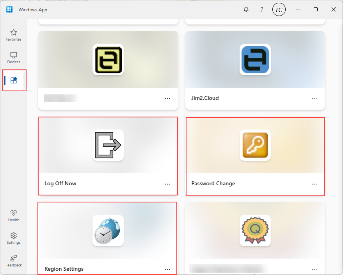Open the Apps section in the sidebar
Image resolution: width=343 pixels, height=275 pixels.
(14, 80)
